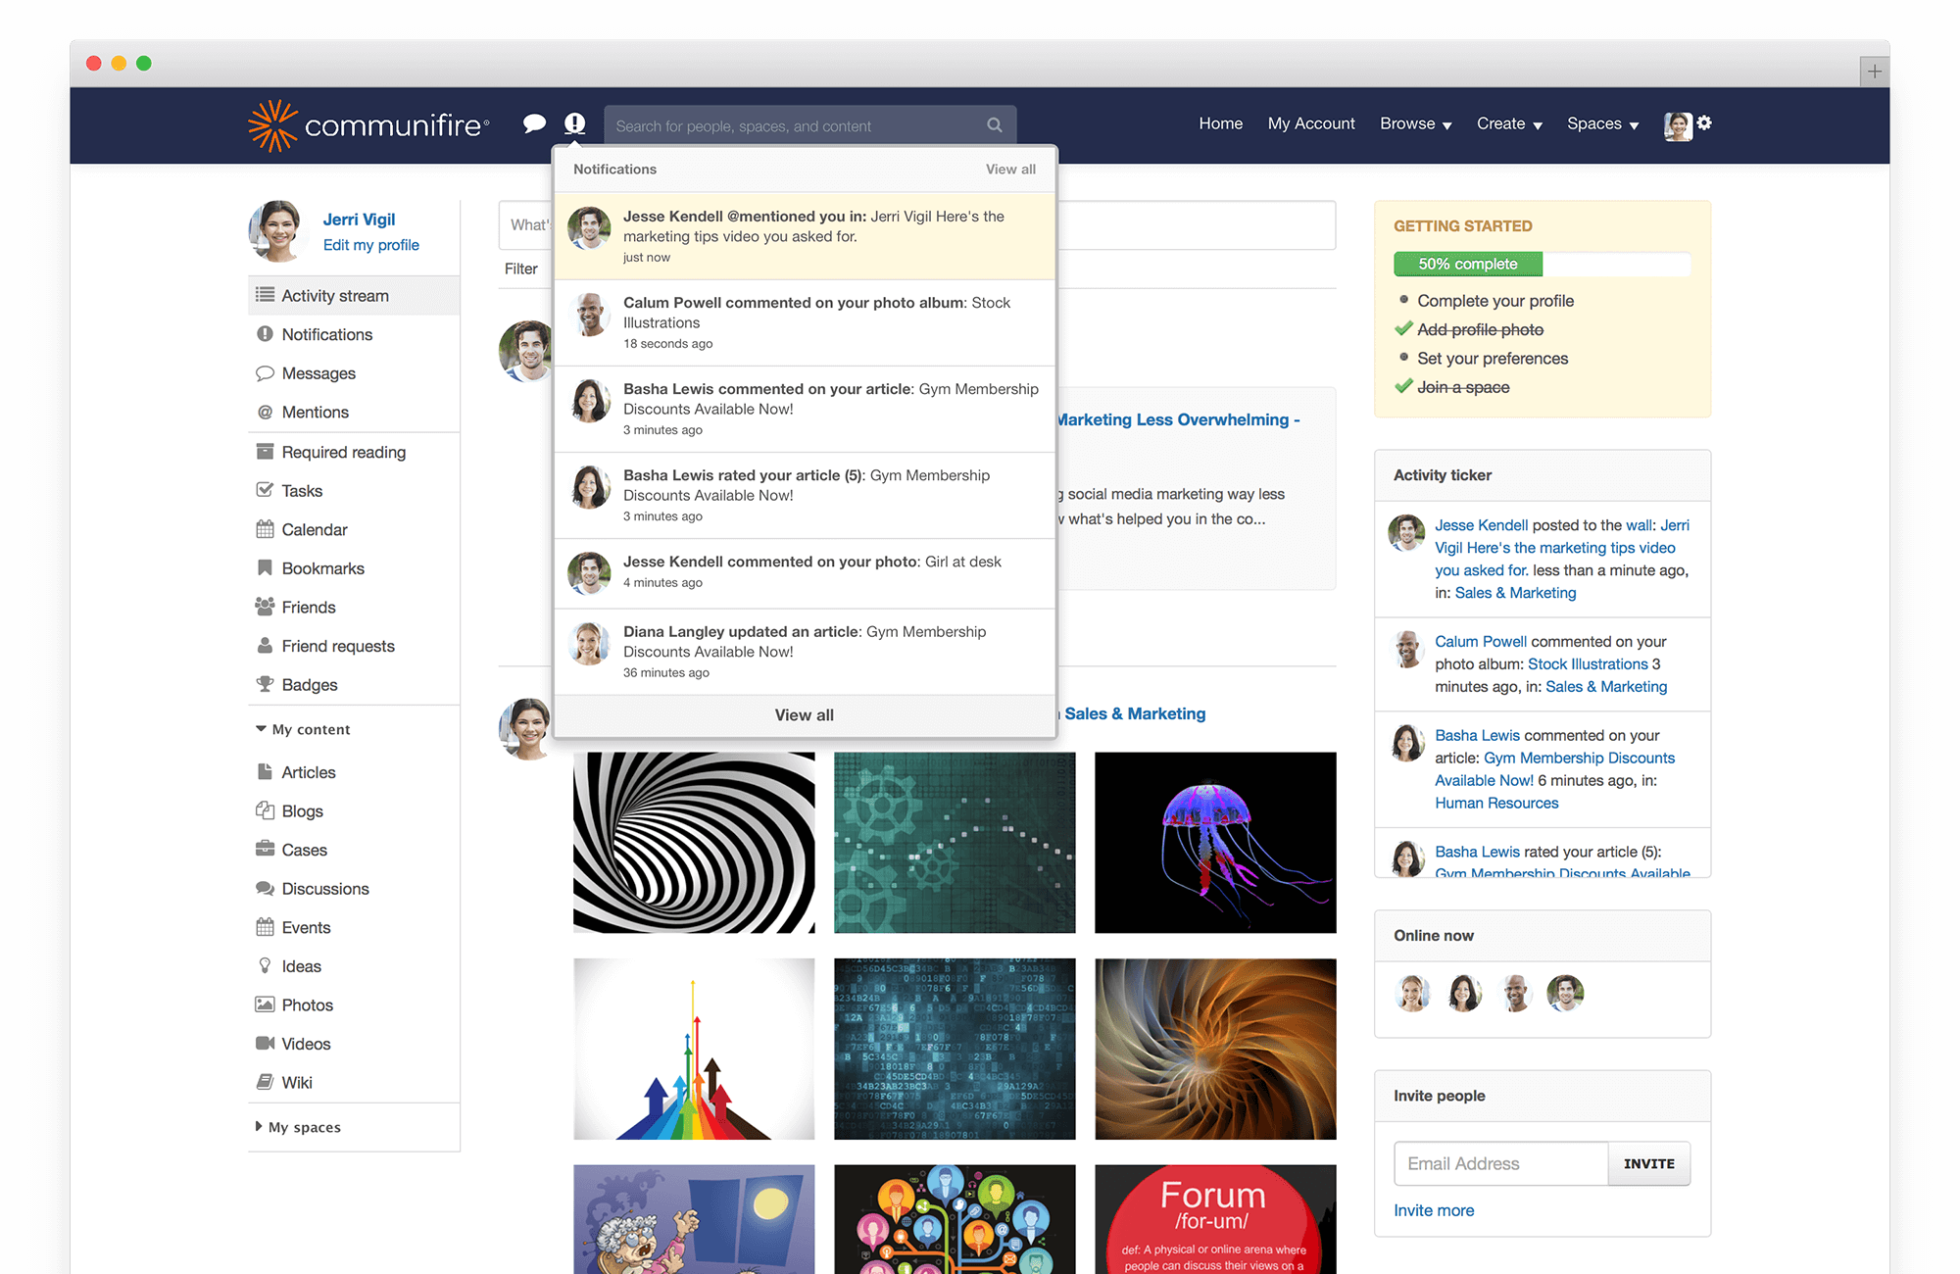1960x1274 pixels.
Task: Click the Communifire logo
Action: point(367,123)
